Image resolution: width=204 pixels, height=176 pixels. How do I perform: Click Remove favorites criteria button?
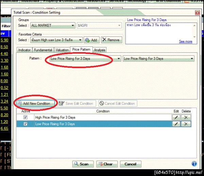click(x=112, y=40)
